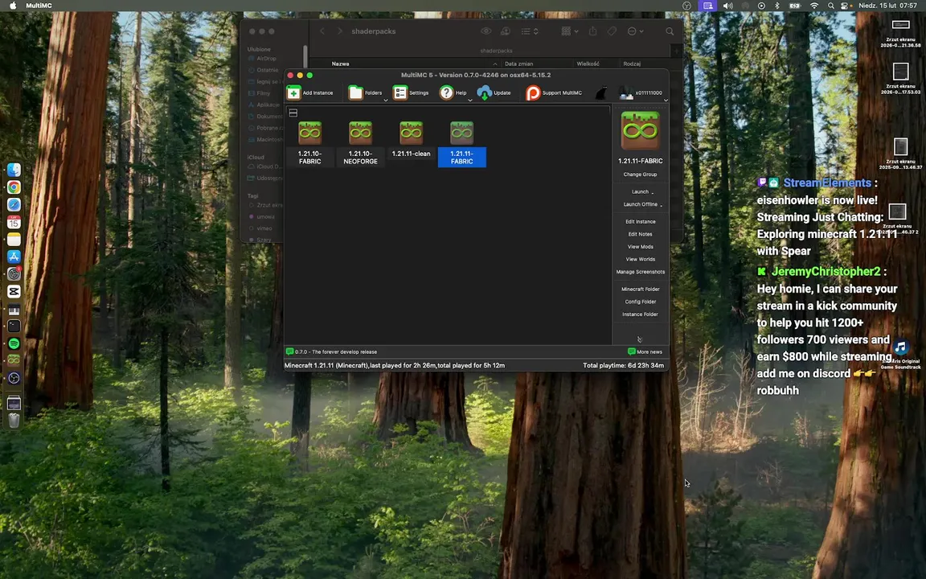The image size is (926, 579).
Task: Click the black cat icon in toolbar
Action: pyautogui.click(x=601, y=92)
